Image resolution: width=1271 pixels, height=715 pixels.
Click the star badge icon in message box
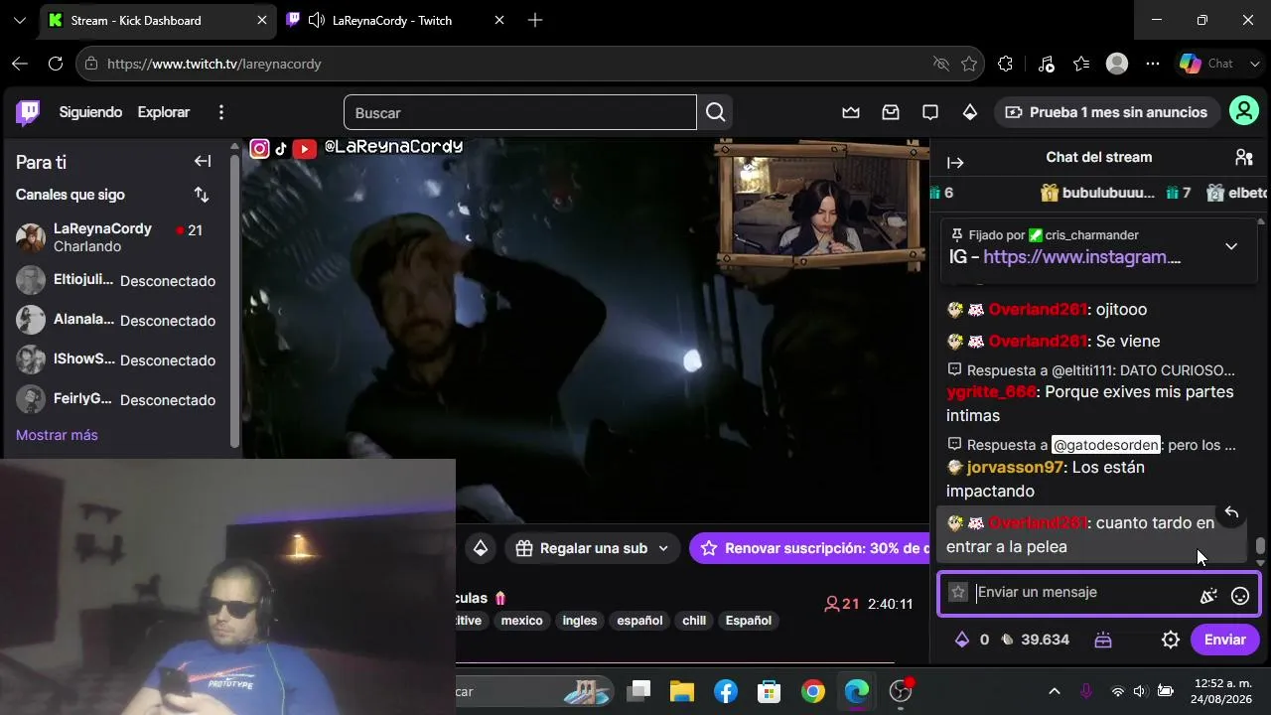(x=957, y=592)
